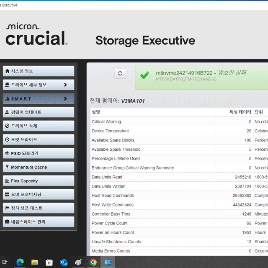Select the S.M.A.R.T. menu item
The image size is (268, 268).
(39, 99)
